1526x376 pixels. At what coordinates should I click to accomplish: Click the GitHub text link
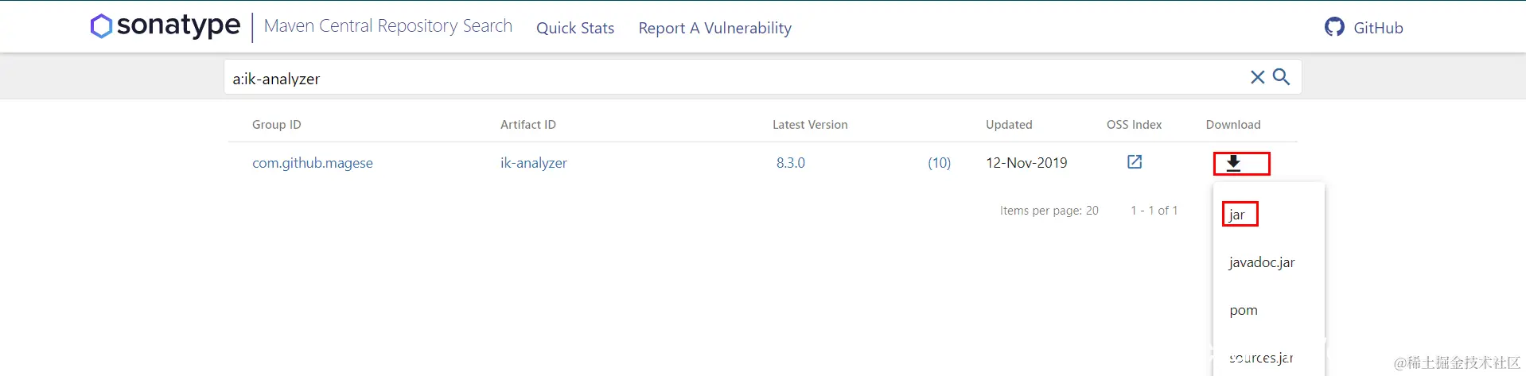click(1379, 28)
